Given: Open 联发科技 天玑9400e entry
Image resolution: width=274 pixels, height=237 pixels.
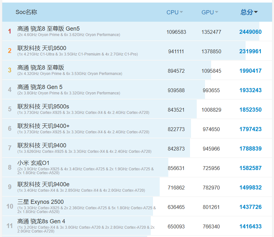Looking at the screenshot, I should pyautogui.click(x=43, y=184).
